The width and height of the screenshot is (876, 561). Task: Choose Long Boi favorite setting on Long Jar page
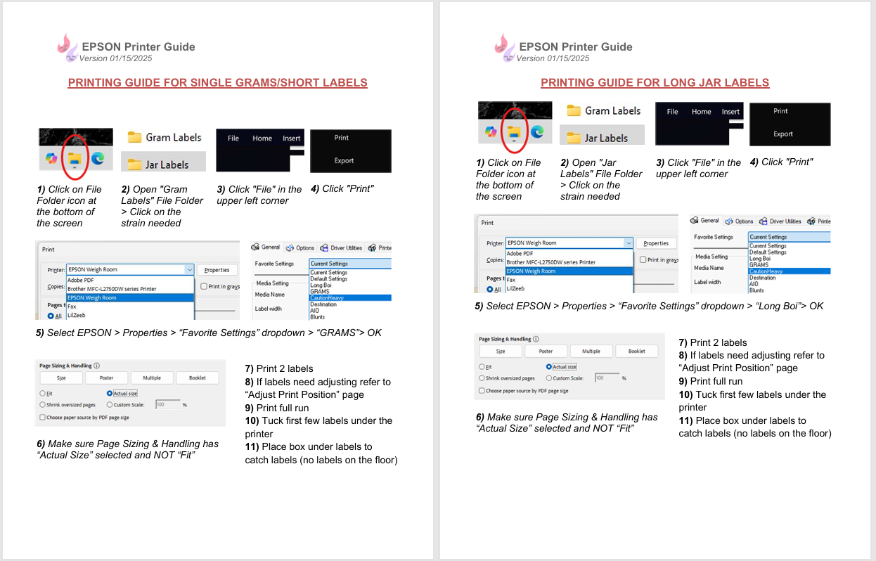tap(760, 259)
